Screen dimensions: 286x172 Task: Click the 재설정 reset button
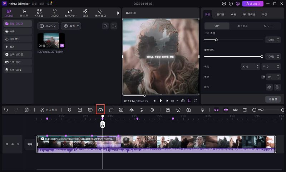273,99
